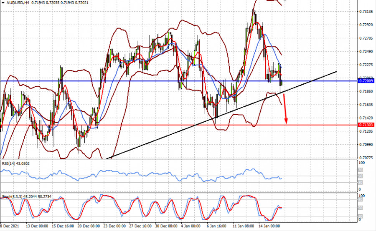Click the Stochastic panel's 20 level label

[x=360, y=216]
